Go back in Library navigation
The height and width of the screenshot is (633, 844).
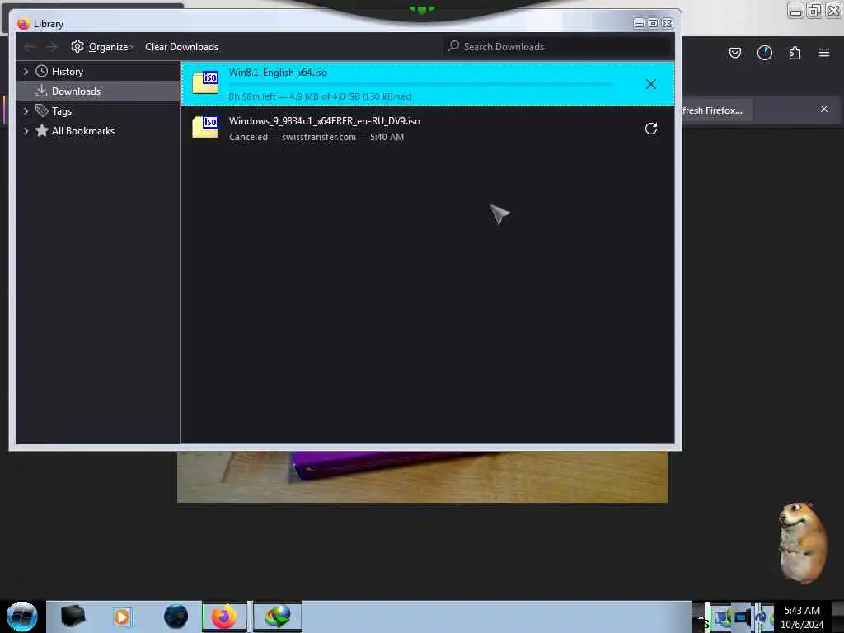coord(29,47)
